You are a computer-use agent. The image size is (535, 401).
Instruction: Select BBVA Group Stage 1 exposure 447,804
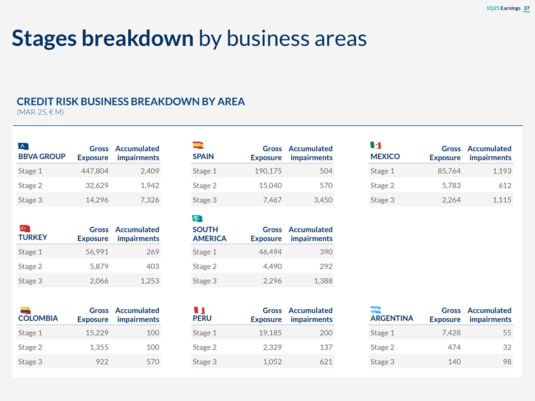[94, 171]
